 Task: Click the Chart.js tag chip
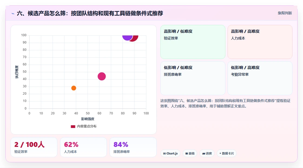click(x=170, y=153)
